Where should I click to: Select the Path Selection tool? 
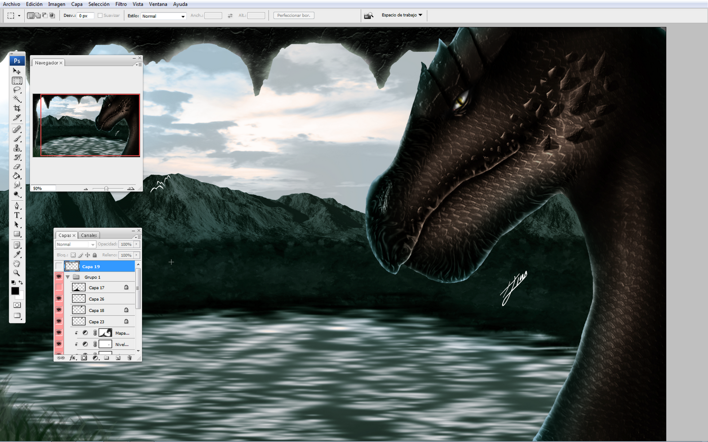click(17, 225)
